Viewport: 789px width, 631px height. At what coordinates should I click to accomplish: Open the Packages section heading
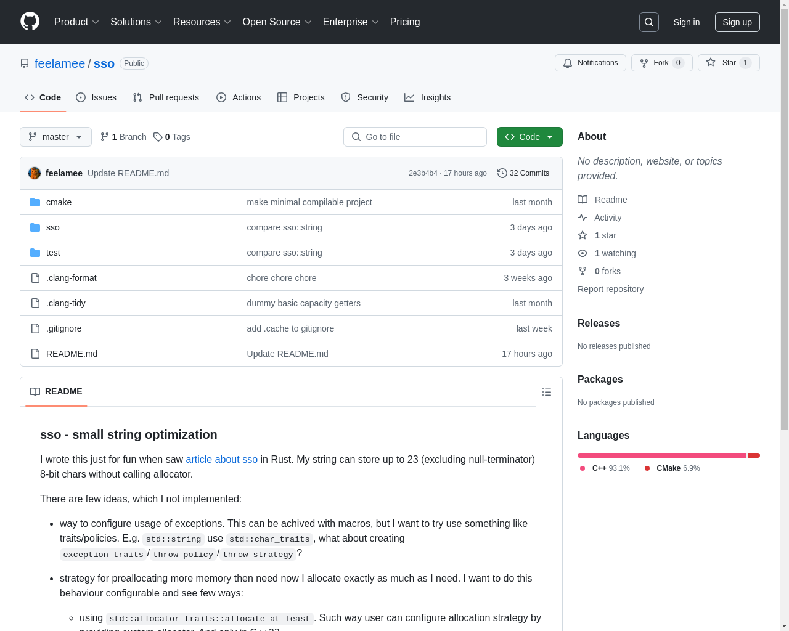(600, 380)
